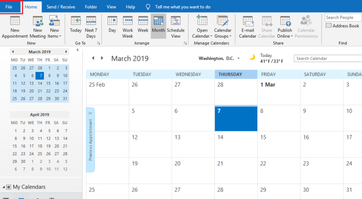This screenshot has width=362, height=199.
Task: Create a New Appointment
Action: (x=15, y=27)
